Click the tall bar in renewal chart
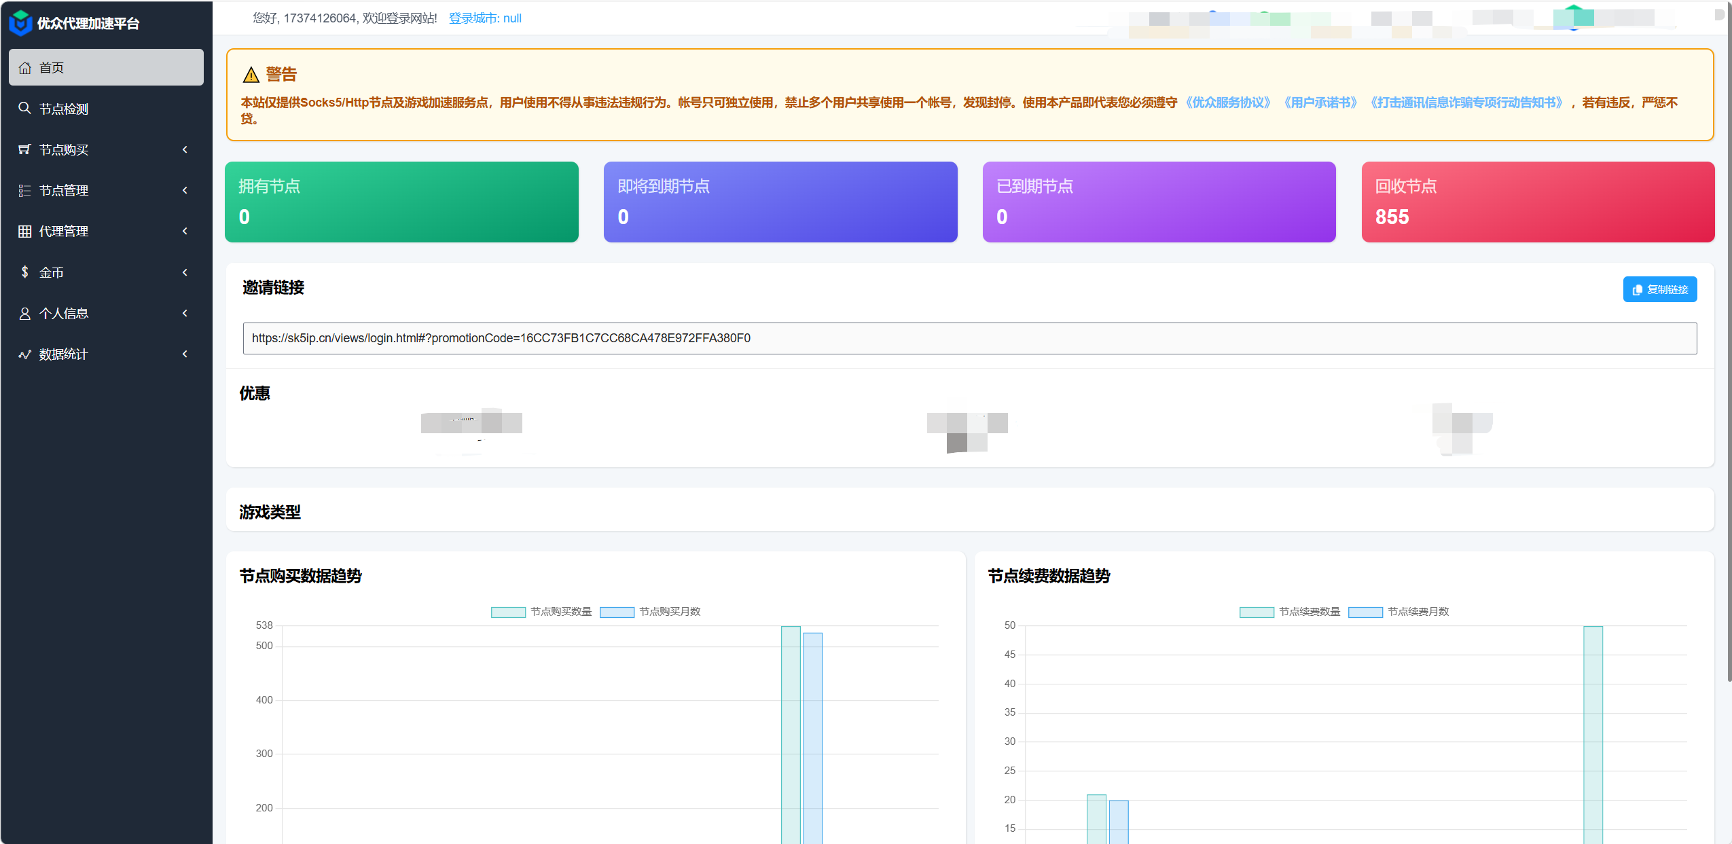 [x=1593, y=735]
